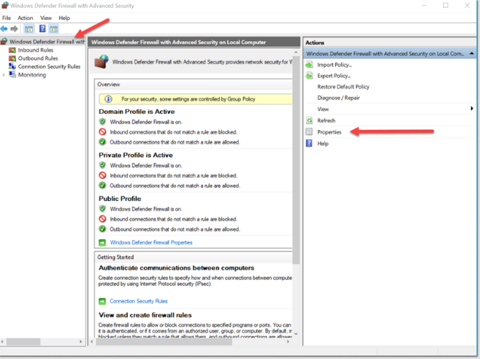Open the File menu
The image size is (480, 359).
point(6,18)
